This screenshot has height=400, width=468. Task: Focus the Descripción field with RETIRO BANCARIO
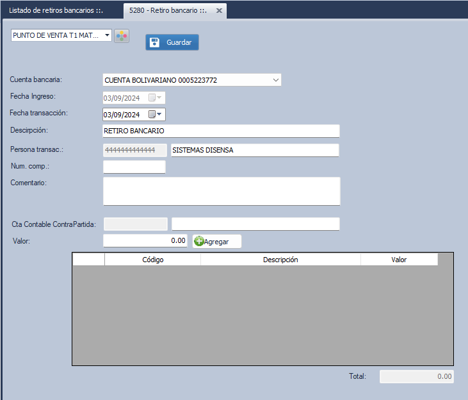(x=221, y=131)
